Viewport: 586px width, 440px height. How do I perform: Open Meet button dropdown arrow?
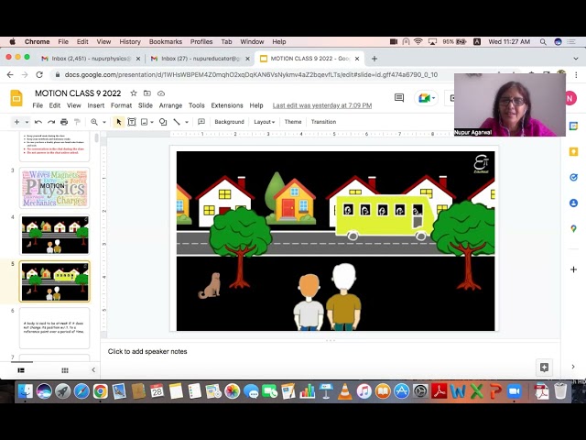click(433, 98)
